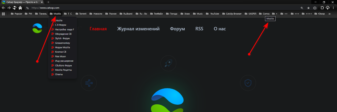The width and height of the screenshot is (337, 112).
Task: Expand the Comss bookmarks folder
Action: 264,14
